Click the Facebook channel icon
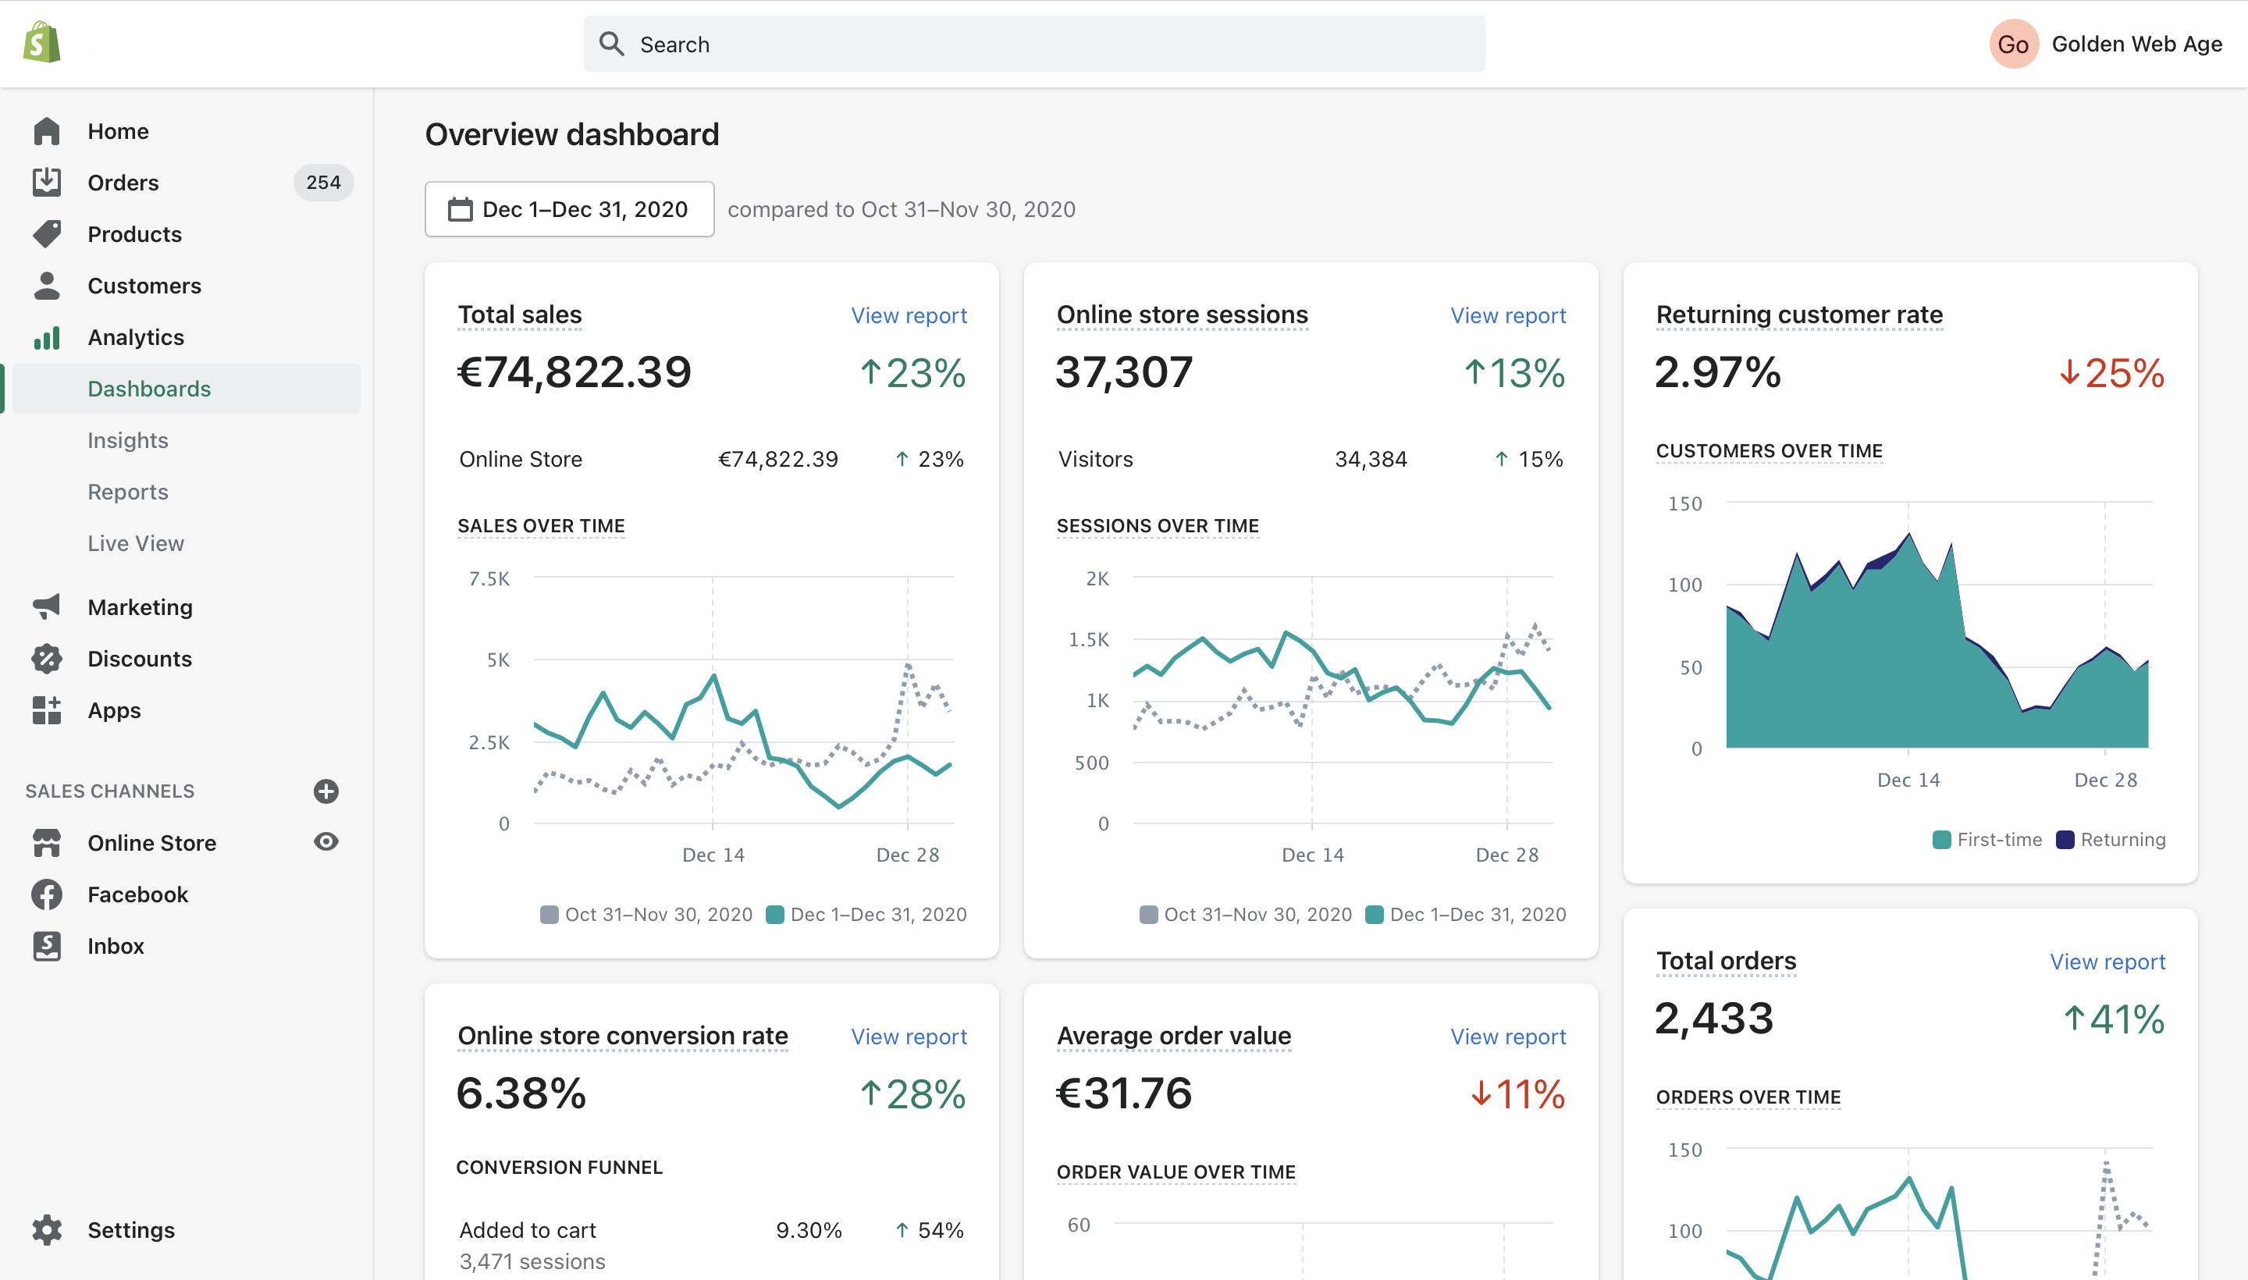This screenshot has width=2248, height=1280. 47,894
